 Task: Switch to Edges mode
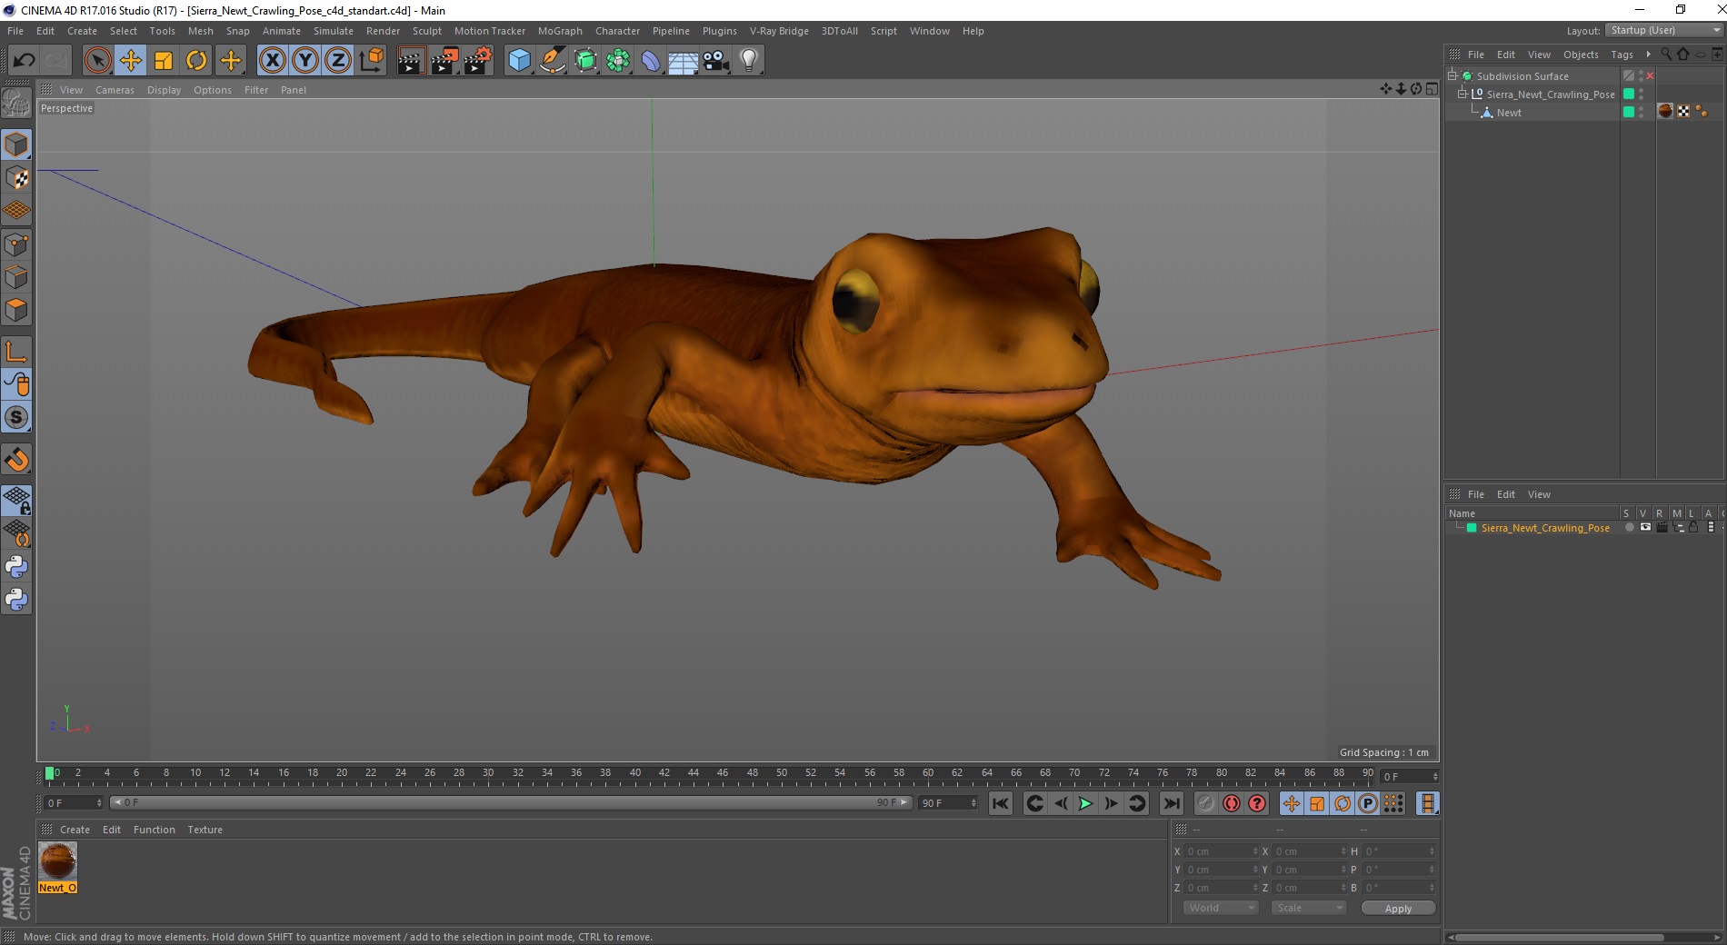pos(16,277)
